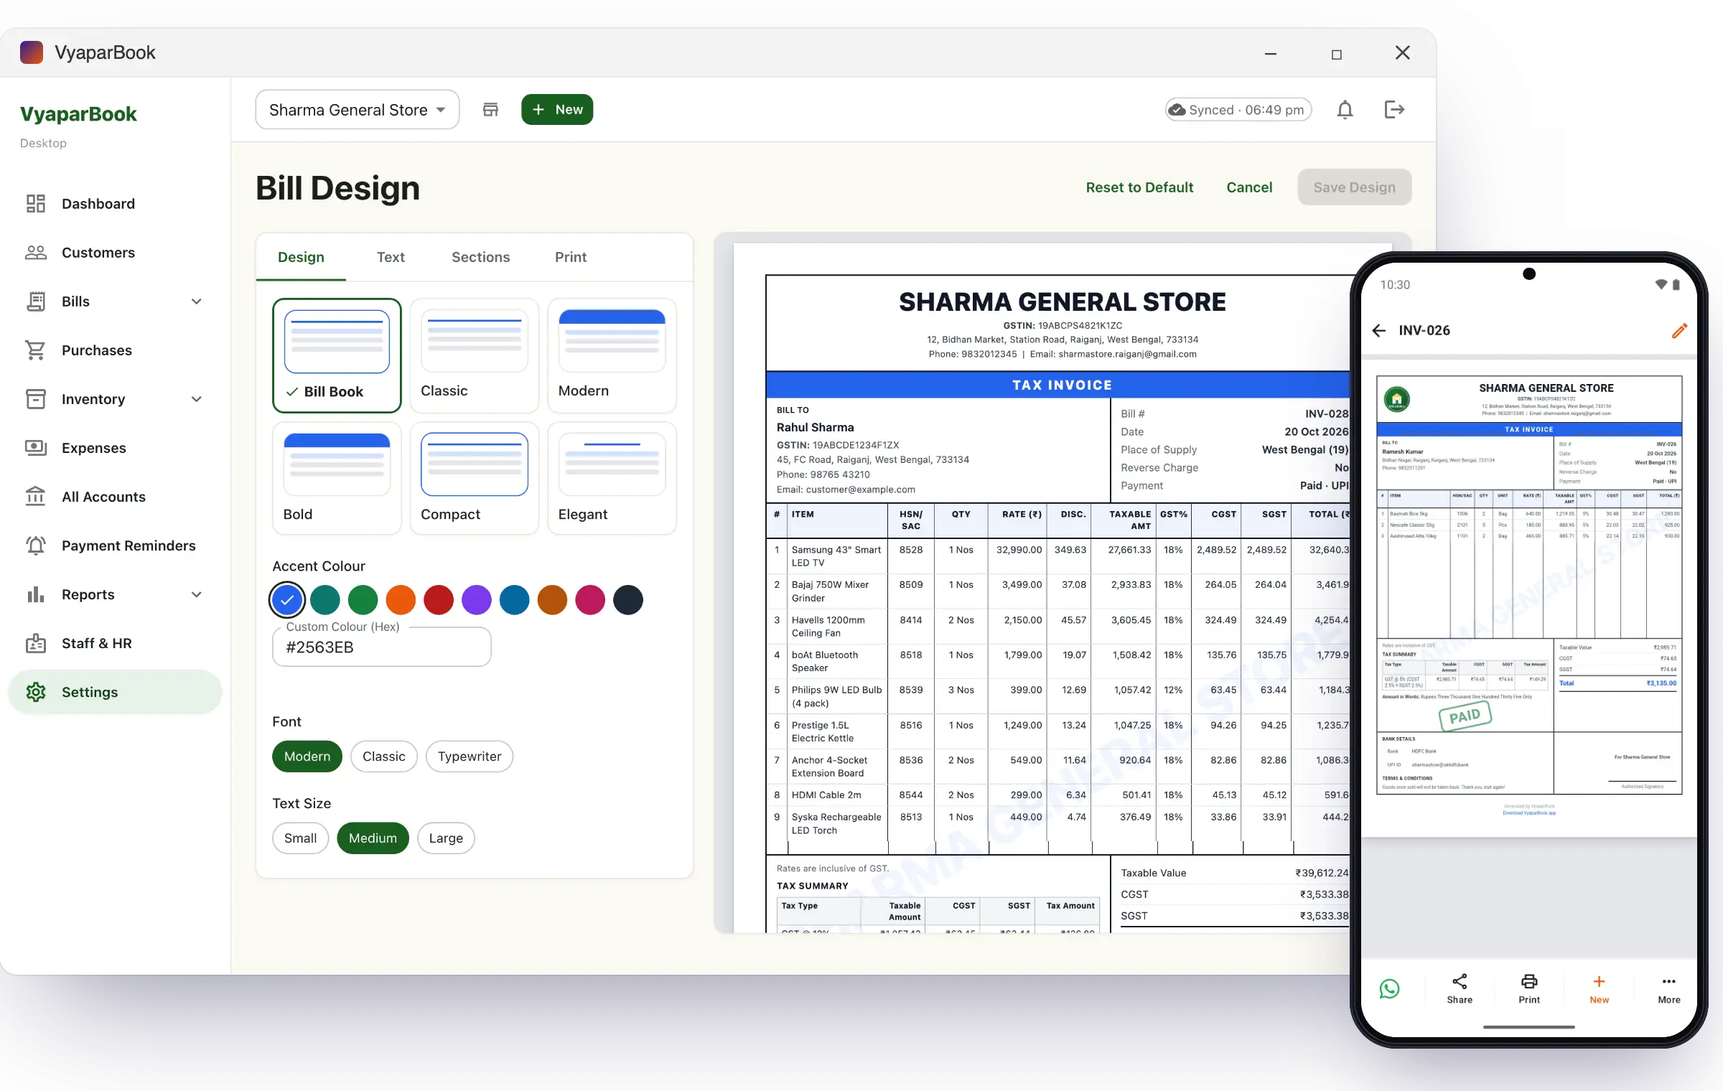Click the All Accounts bank icon

[36, 497]
